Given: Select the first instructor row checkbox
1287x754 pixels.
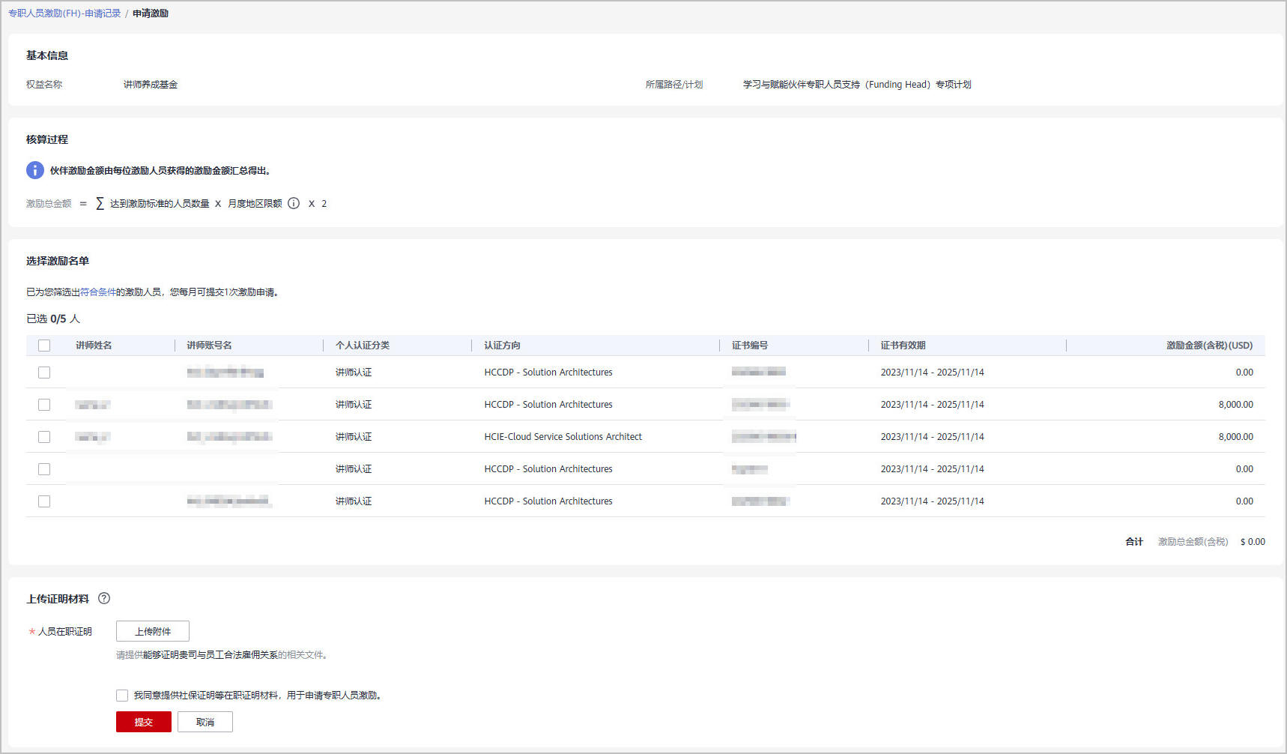Looking at the screenshot, I should 44,373.
